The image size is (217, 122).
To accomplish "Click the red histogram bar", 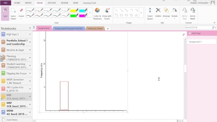I will [x=64, y=95].
